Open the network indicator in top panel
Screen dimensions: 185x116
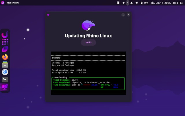[123, 3]
